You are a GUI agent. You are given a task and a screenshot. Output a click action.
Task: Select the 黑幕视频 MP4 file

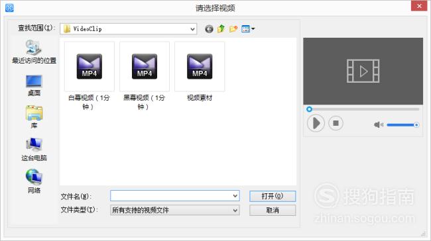(145, 75)
